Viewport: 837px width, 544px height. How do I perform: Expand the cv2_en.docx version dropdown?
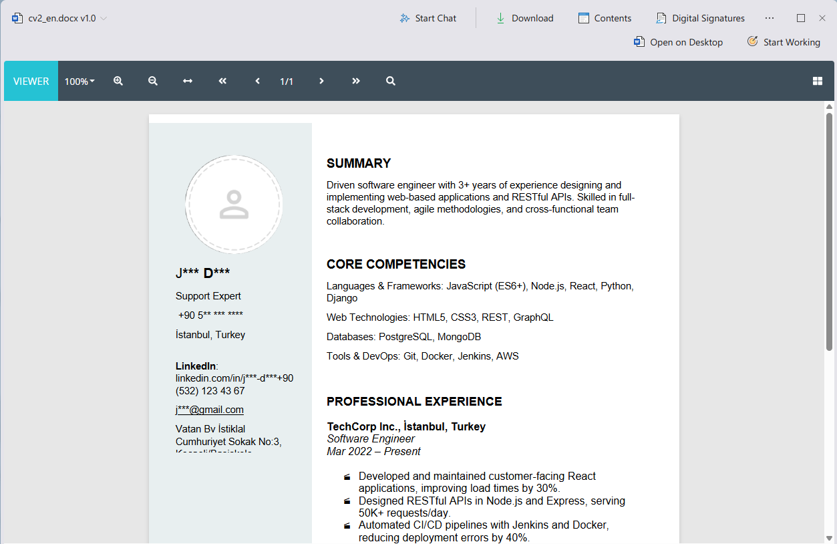pyautogui.click(x=104, y=19)
